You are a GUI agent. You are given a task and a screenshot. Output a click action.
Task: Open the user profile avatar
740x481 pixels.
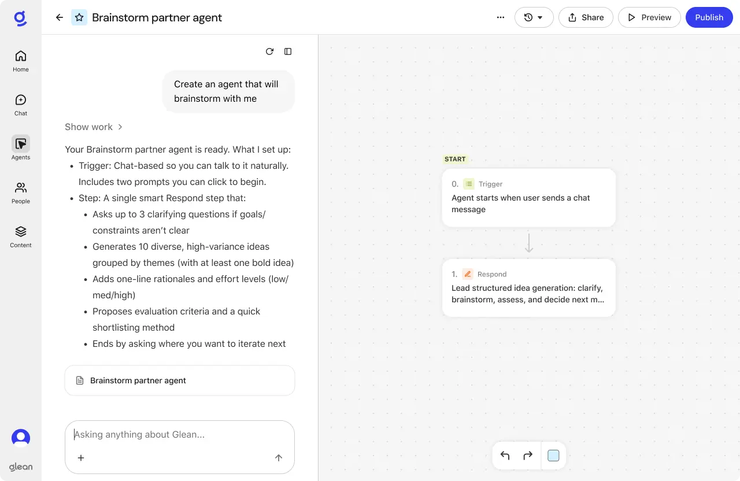(21, 438)
